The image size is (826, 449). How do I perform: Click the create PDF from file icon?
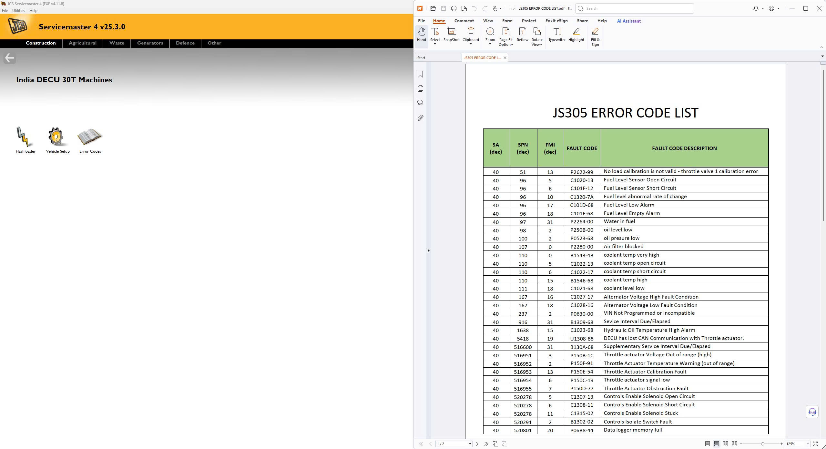pos(464,8)
